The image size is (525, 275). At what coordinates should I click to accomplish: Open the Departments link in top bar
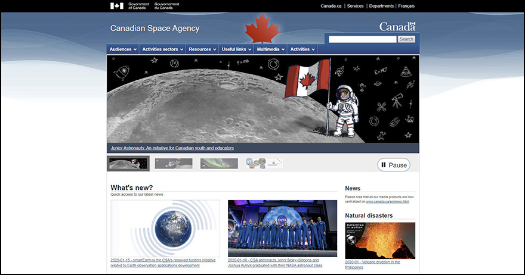pyautogui.click(x=381, y=6)
